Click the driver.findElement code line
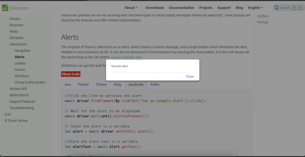Screen dimensions: 305x157 click(x=136, y=101)
